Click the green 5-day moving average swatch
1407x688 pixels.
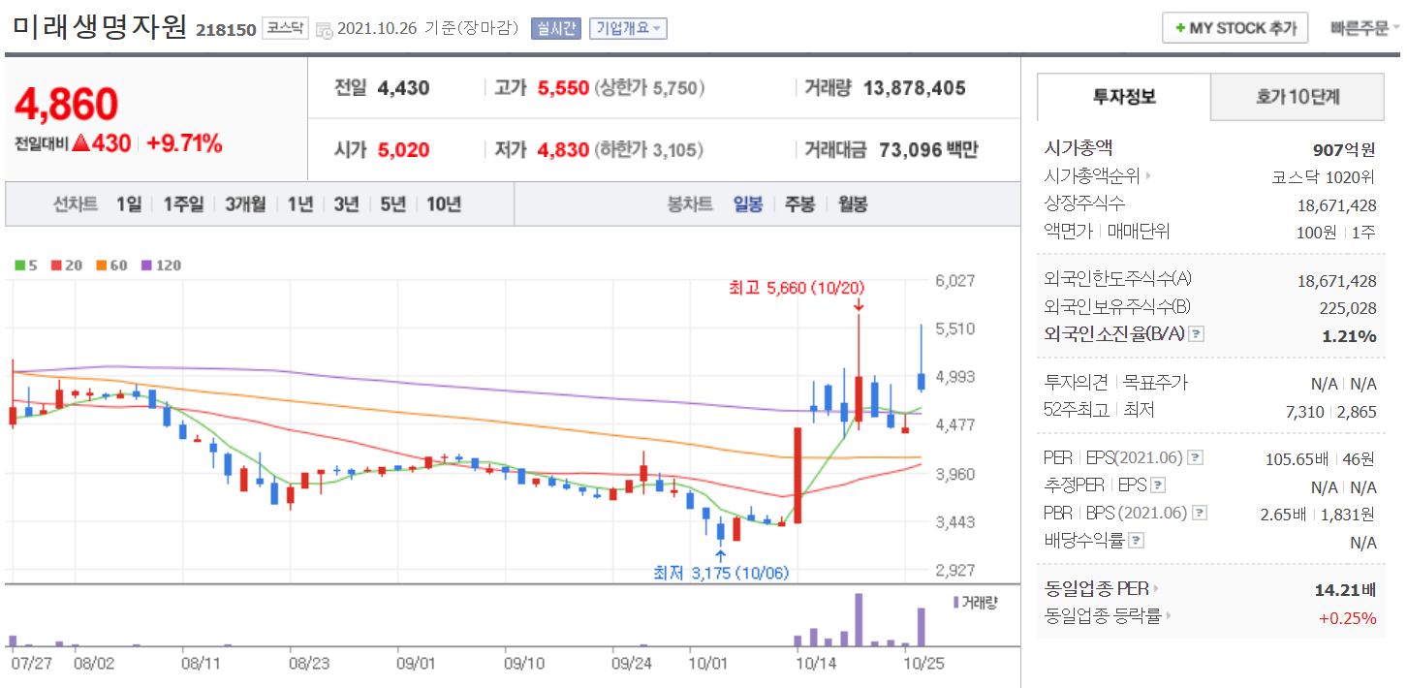pyautogui.click(x=19, y=266)
